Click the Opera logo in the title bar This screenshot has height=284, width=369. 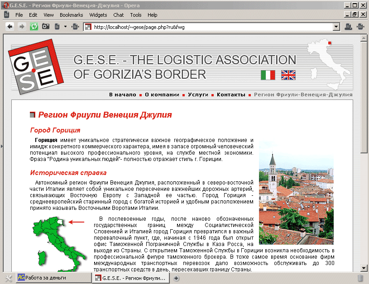[6, 5]
